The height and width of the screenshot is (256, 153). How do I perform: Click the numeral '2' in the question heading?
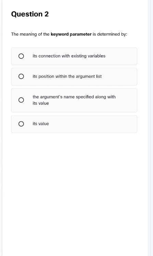tap(47, 14)
